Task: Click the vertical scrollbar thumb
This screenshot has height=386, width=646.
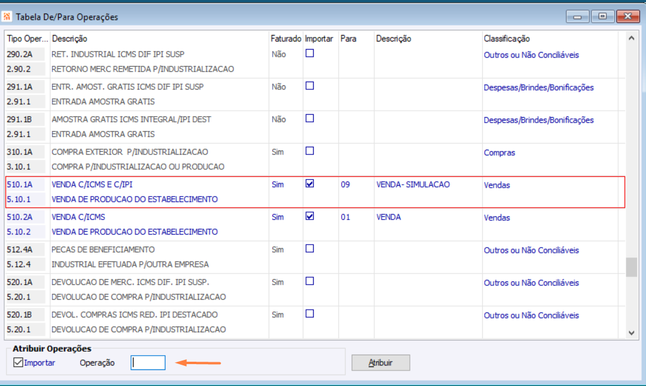Action: [x=631, y=267]
